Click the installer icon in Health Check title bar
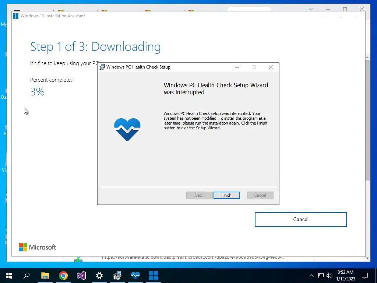Viewport: 377px width, 283px height. (102, 67)
